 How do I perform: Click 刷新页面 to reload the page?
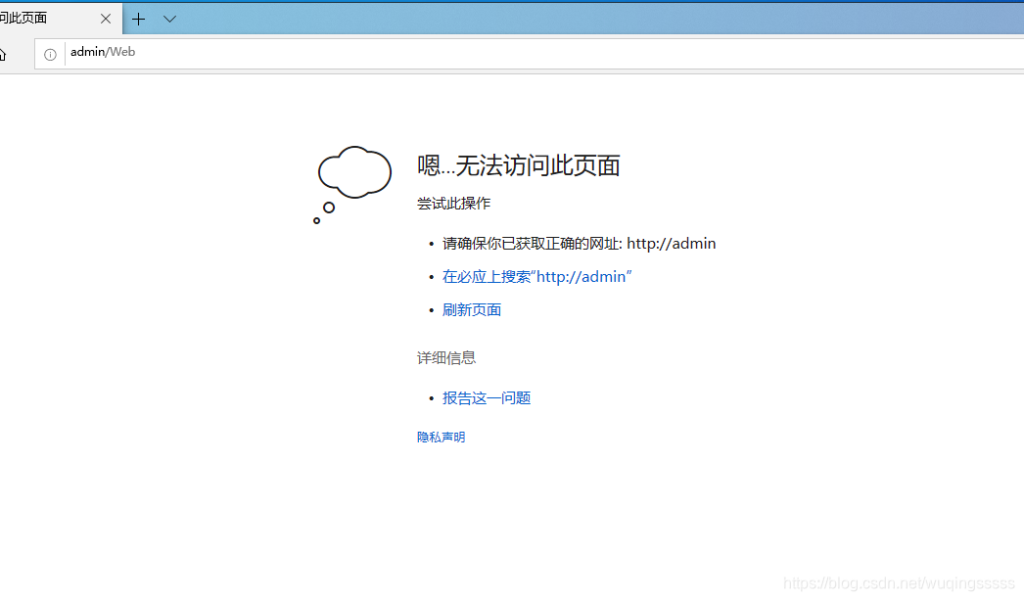click(471, 309)
